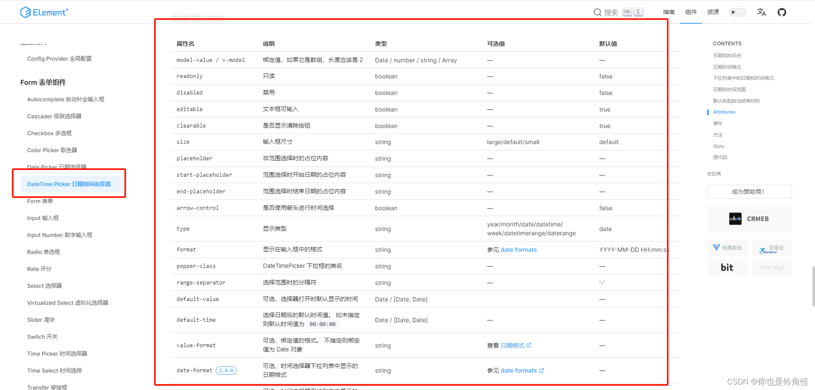
Task: Click the Element Plus logo
Action: pyautogui.click(x=44, y=12)
